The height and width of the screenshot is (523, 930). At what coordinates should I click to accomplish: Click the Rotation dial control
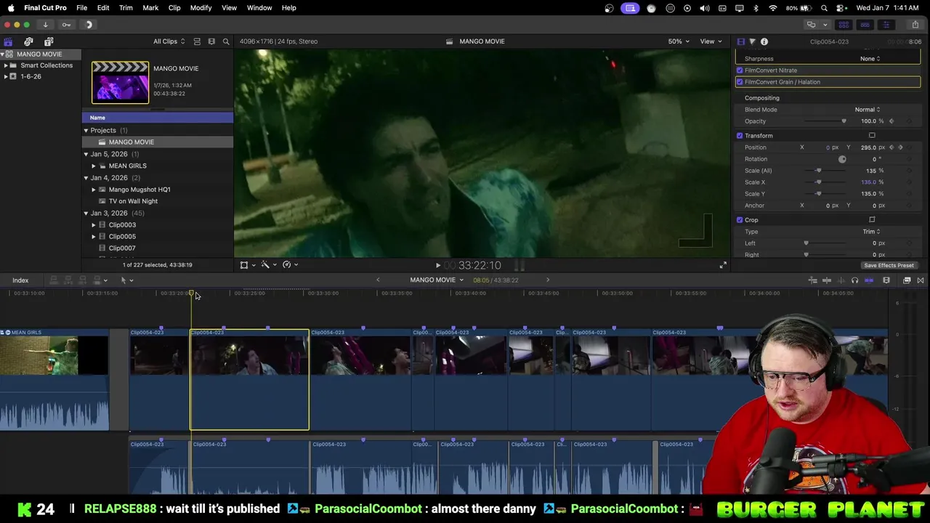click(x=842, y=159)
